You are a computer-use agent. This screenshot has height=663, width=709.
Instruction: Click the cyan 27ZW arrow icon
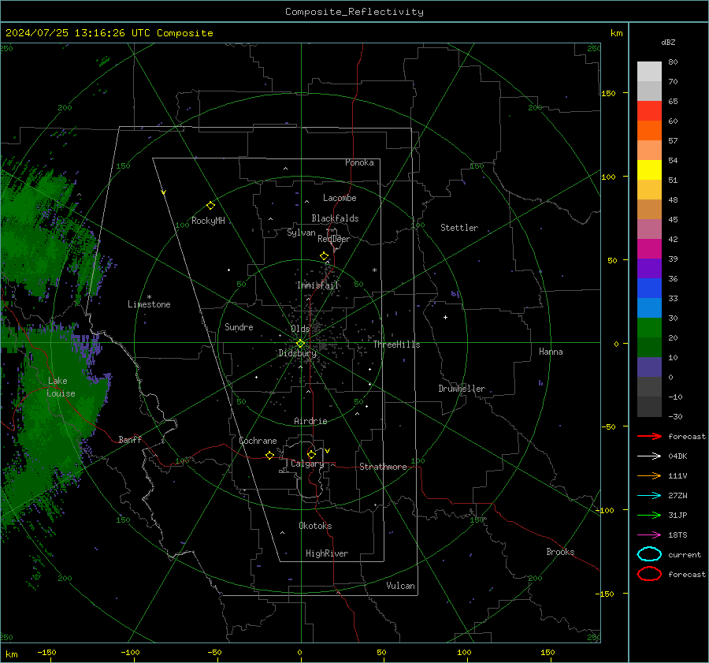point(649,496)
